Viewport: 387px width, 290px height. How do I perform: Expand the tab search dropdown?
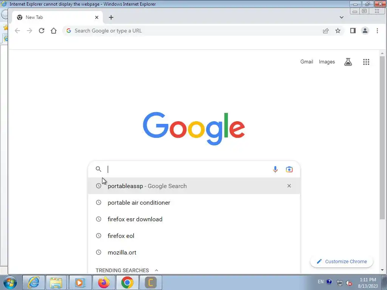pyautogui.click(x=342, y=17)
